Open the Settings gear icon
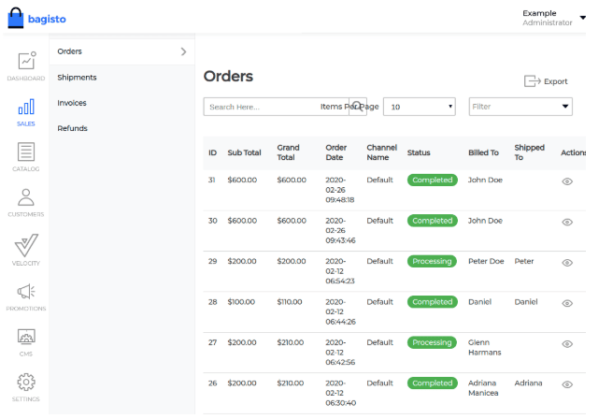The height and width of the screenshot is (419, 613). (26, 382)
